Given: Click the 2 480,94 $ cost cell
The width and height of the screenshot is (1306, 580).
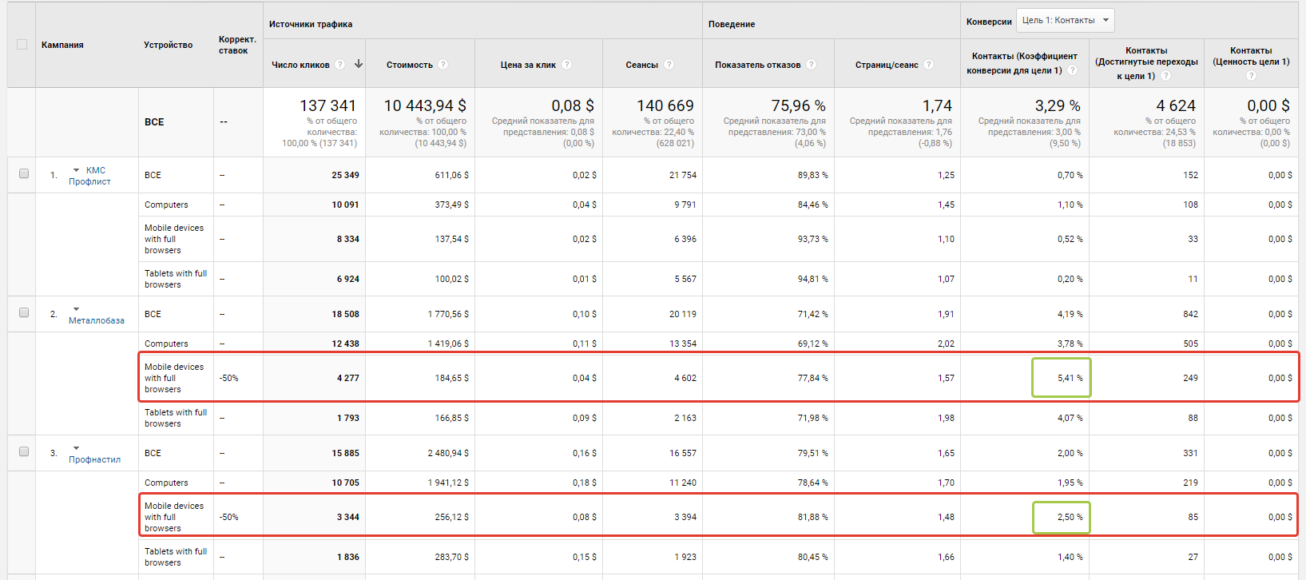Looking at the screenshot, I should 448,453.
